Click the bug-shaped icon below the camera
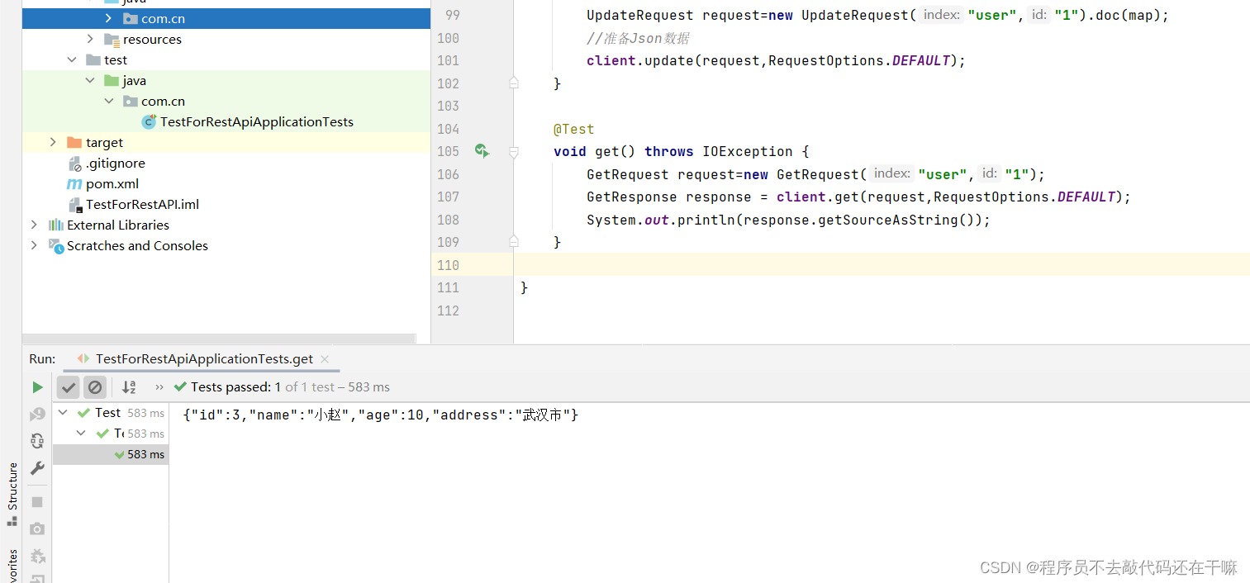This screenshot has width=1250, height=583. pyautogui.click(x=37, y=556)
